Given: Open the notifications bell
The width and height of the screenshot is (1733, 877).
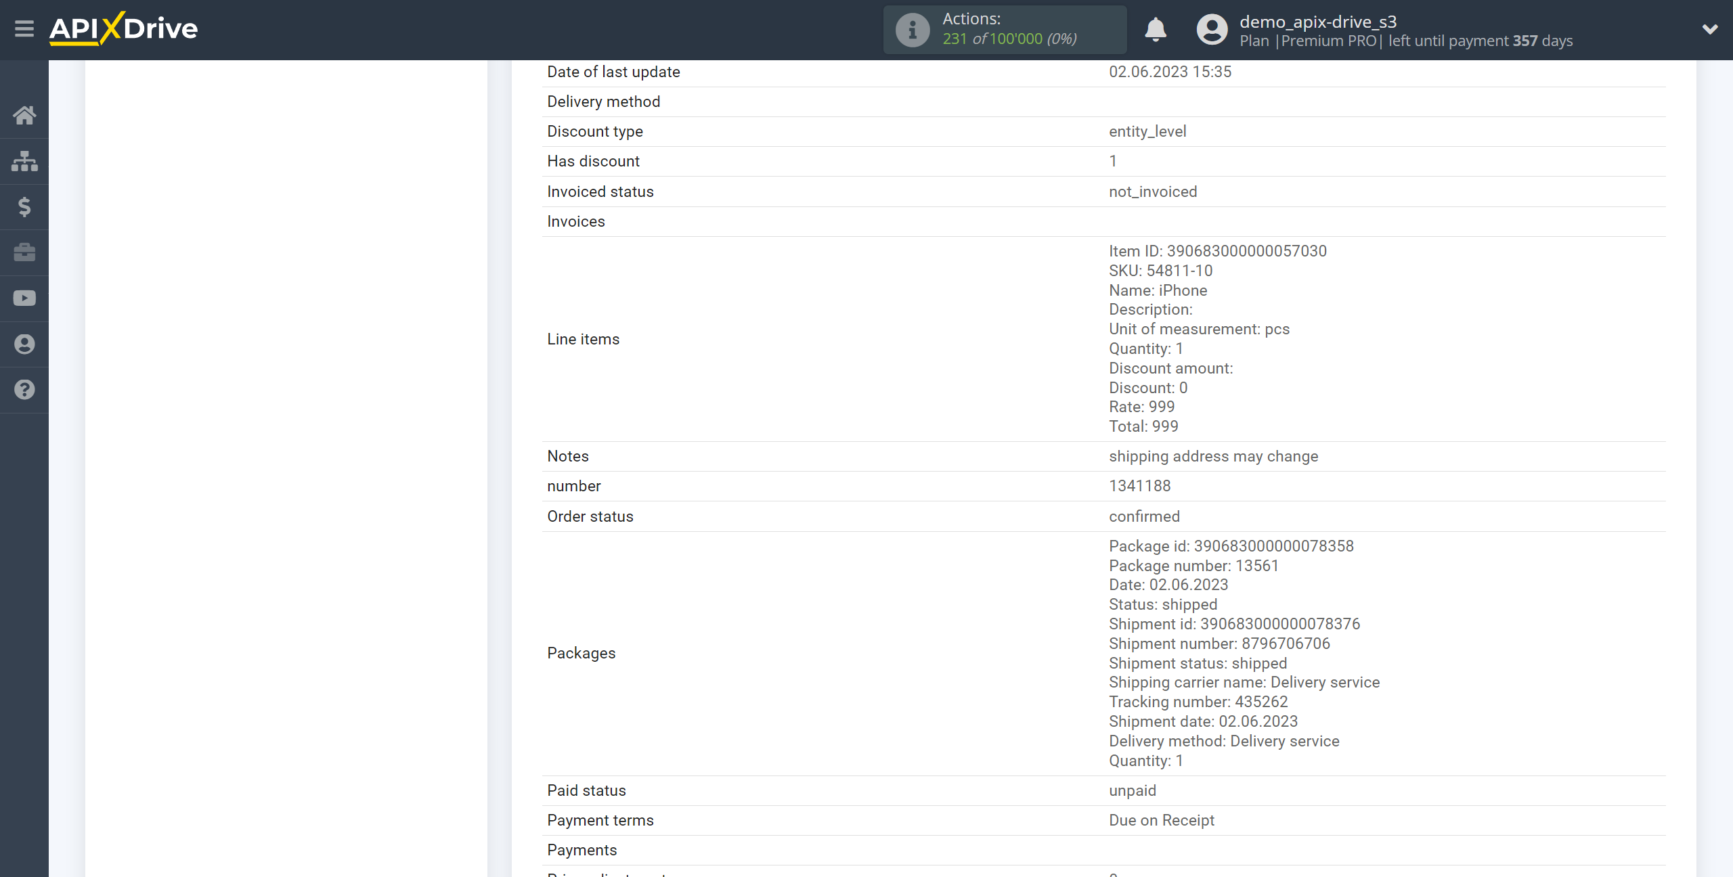Looking at the screenshot, I should point(1156,30).
